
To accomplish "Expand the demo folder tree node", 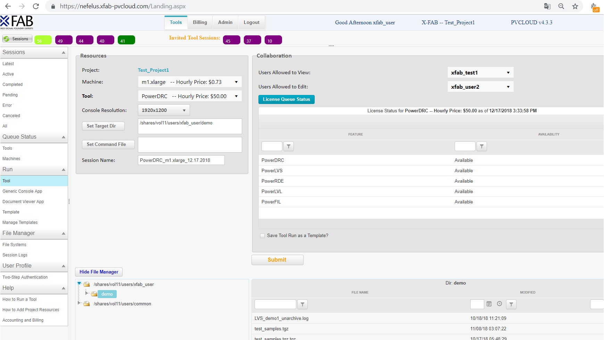I will (87, 293).
